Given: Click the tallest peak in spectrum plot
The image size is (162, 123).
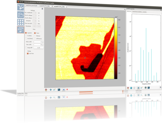Looking at the screenshot, I should 146,55.
